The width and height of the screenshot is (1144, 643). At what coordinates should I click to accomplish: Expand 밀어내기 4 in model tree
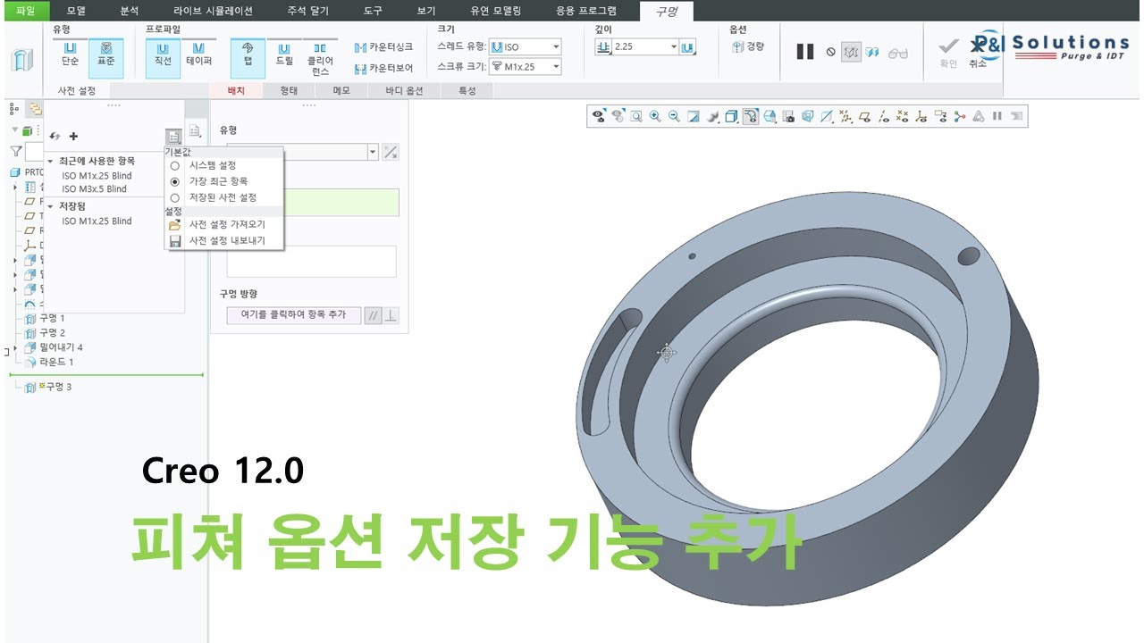coord(15,347)
